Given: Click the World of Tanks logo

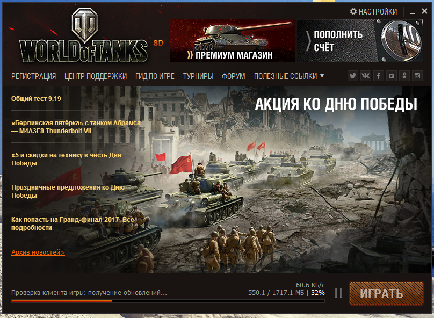Looking at the screenshot, I should pyautogui.click(x=84, y=36).
